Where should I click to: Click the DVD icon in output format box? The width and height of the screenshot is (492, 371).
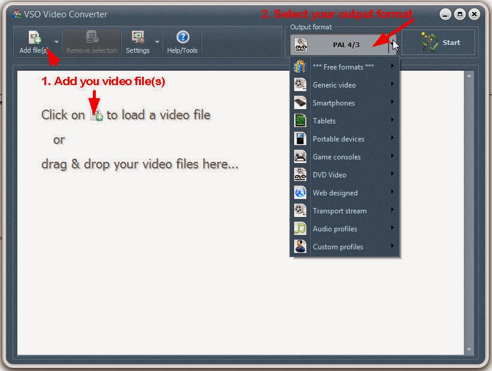click(301, 45)
